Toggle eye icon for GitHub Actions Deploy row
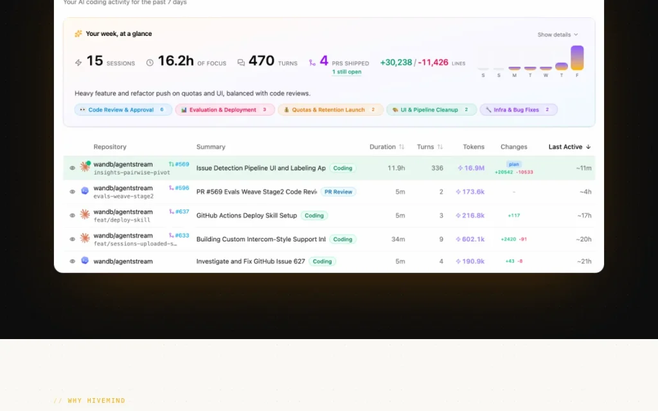The width and height of the screenshot is (658, 411). click(x=72, y=215)
